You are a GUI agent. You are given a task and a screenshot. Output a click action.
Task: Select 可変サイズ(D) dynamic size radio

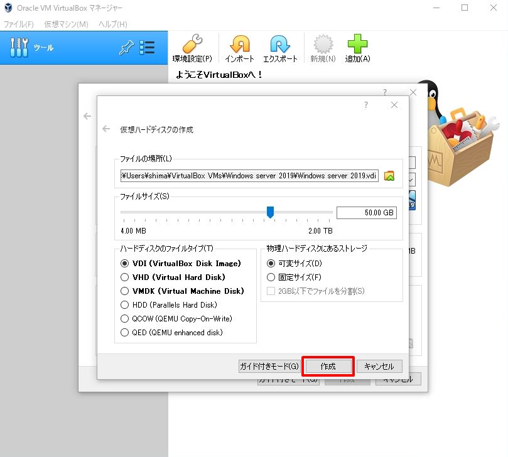pyautogui.click(x=271, y=263)
